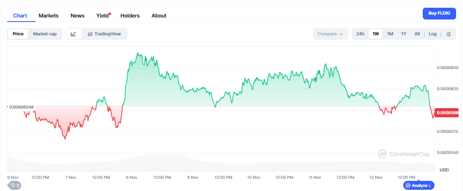Show All time price history
Image resolution: width=463 pixels, height=191 pixels.
[417, 34]
